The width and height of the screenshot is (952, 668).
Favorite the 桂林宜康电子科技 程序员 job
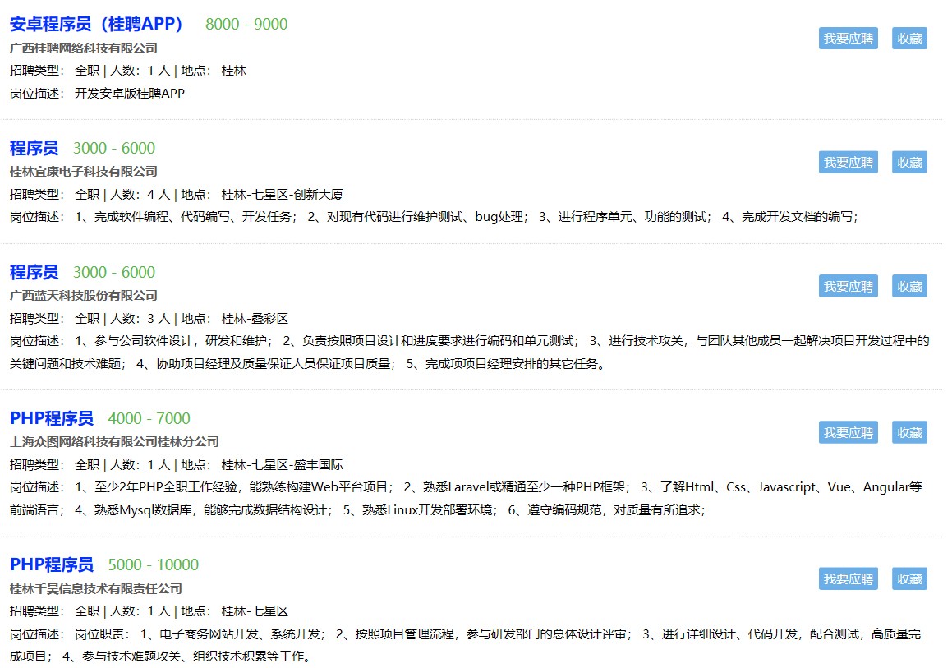pos(909,163)
